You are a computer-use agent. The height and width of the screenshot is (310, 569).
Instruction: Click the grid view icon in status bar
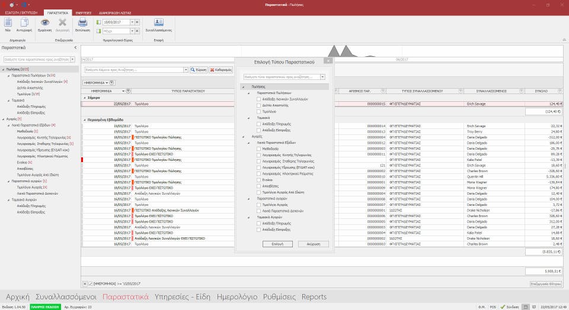coord(526,306)
